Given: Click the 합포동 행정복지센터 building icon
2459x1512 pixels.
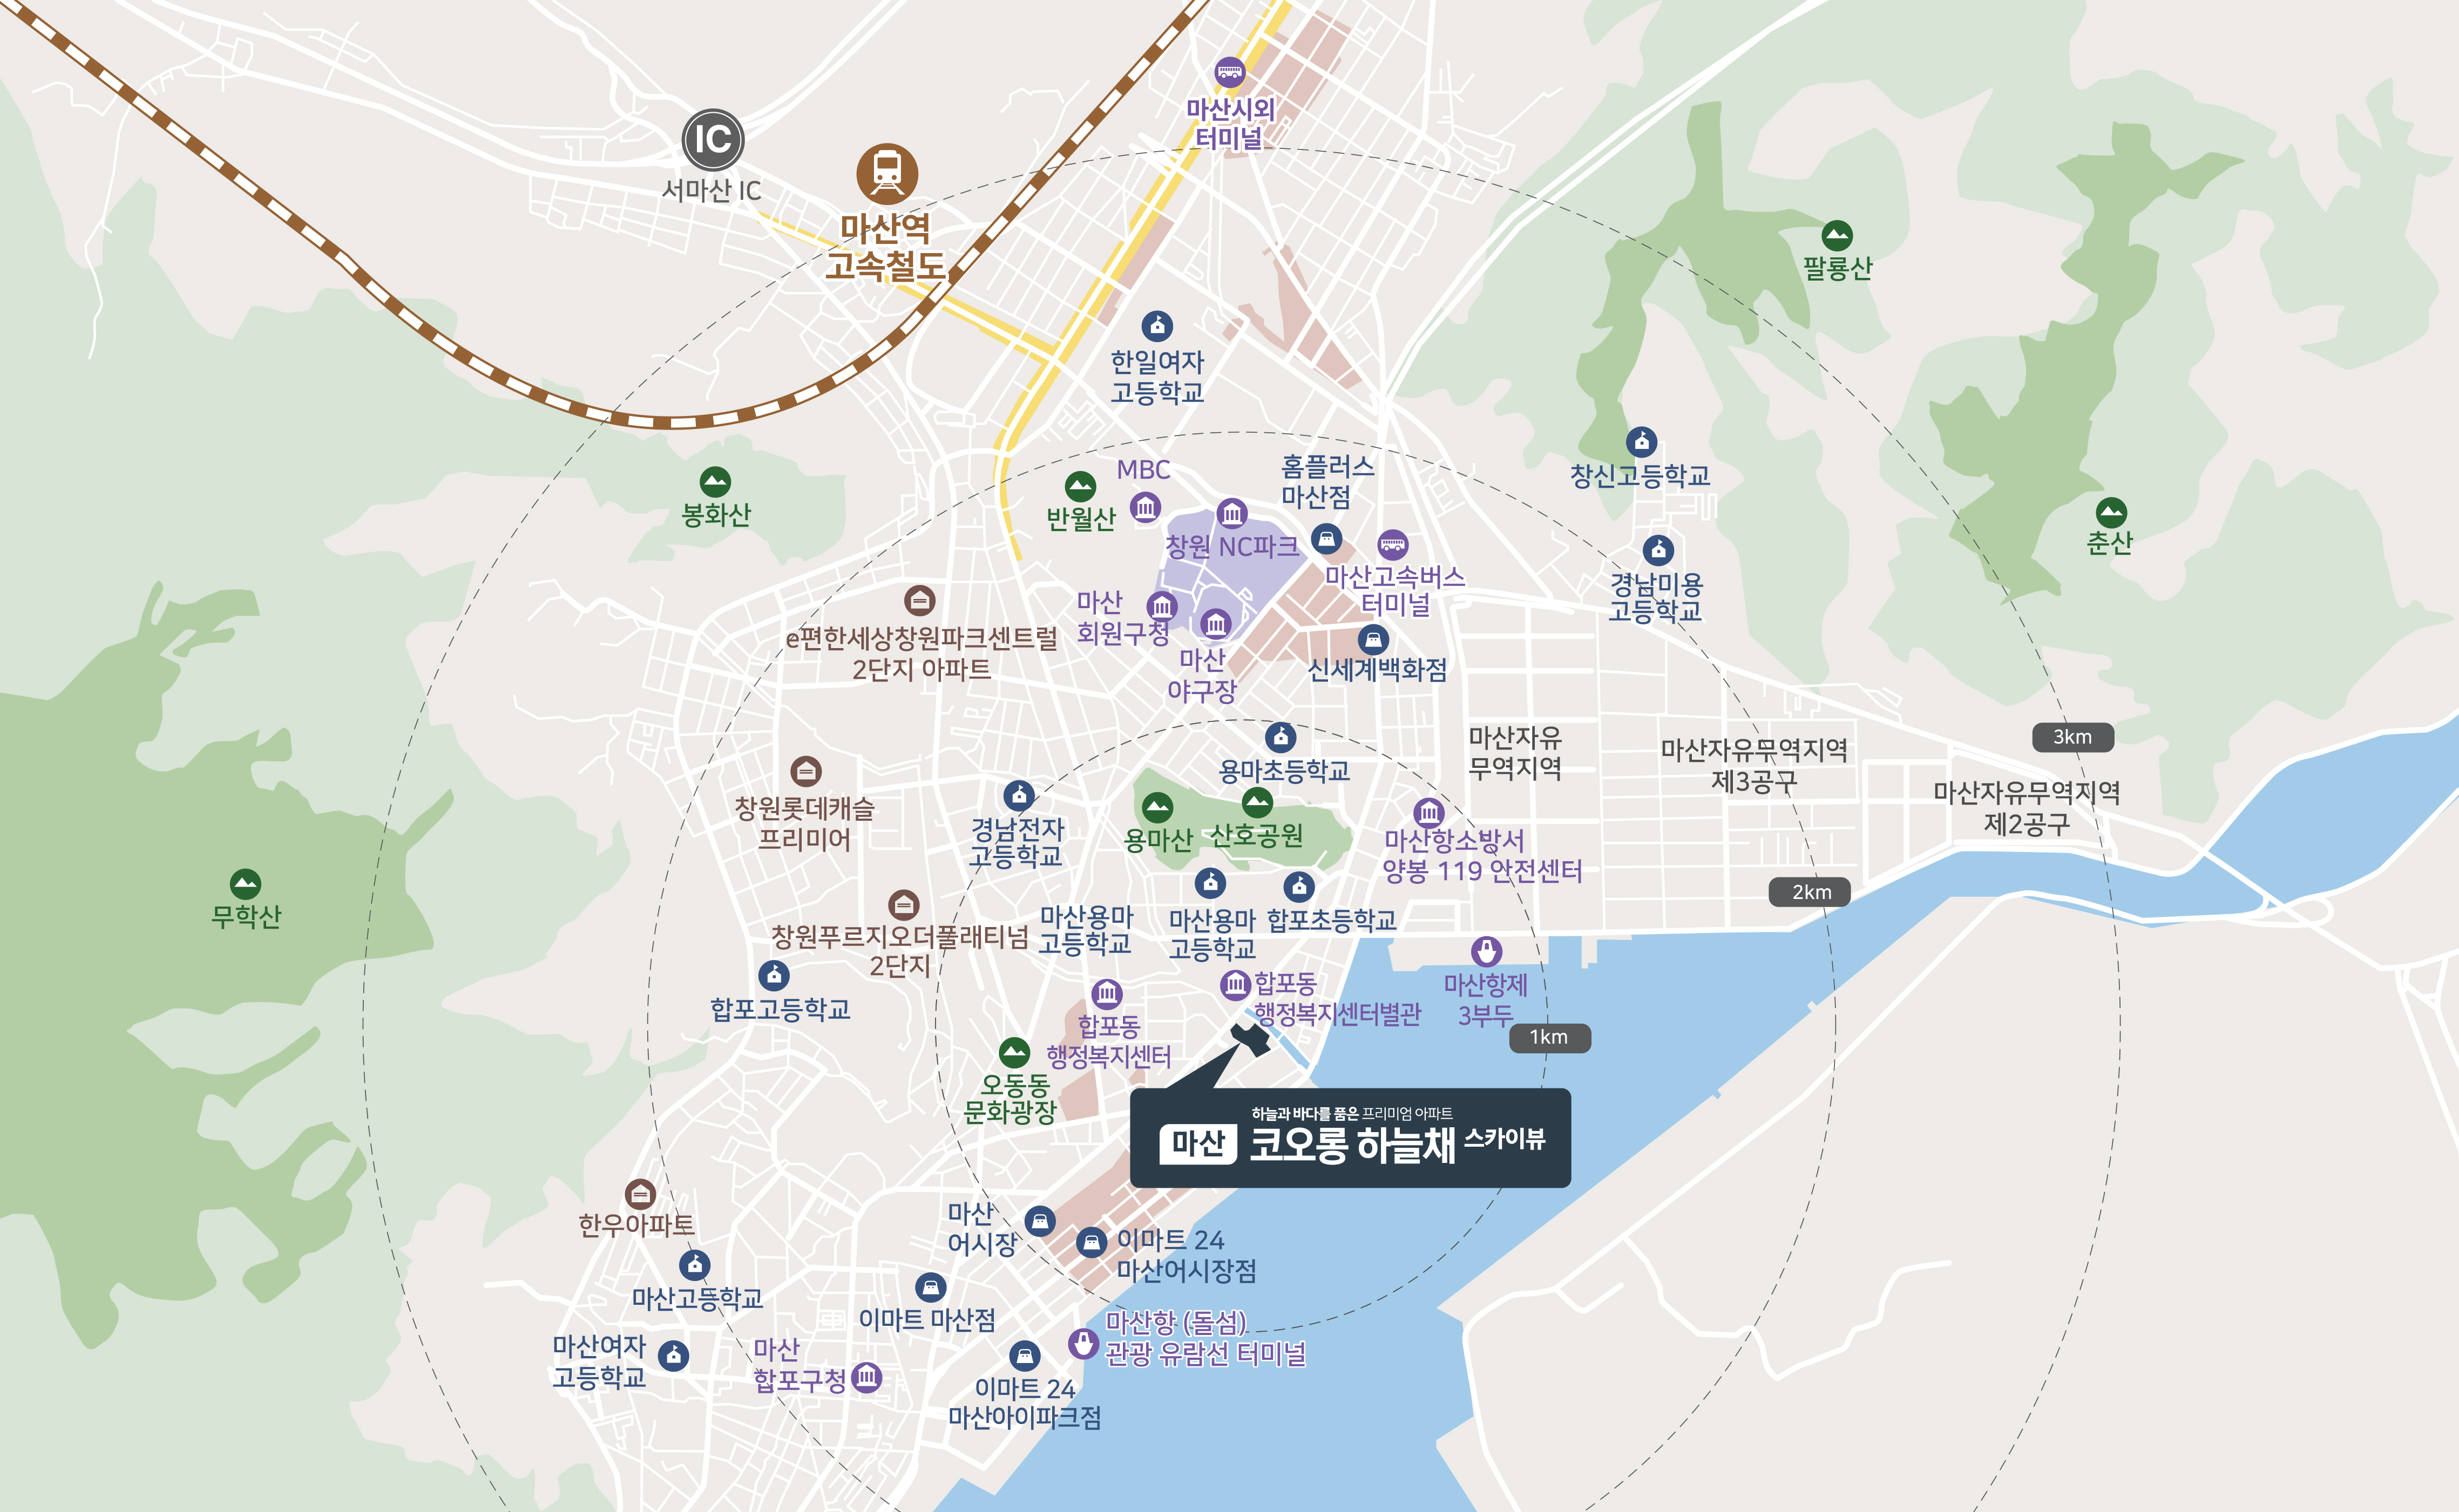Looking at the screenshot, I should click(1107, 994).
